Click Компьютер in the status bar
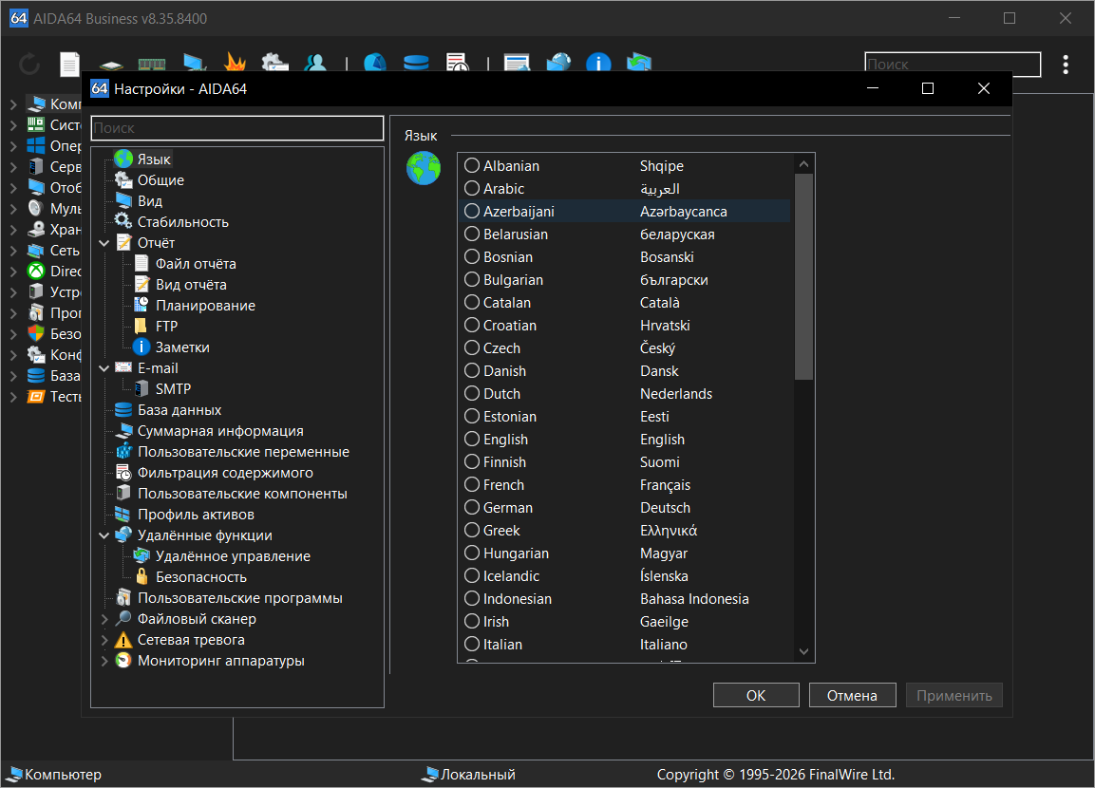 [63, 774]
